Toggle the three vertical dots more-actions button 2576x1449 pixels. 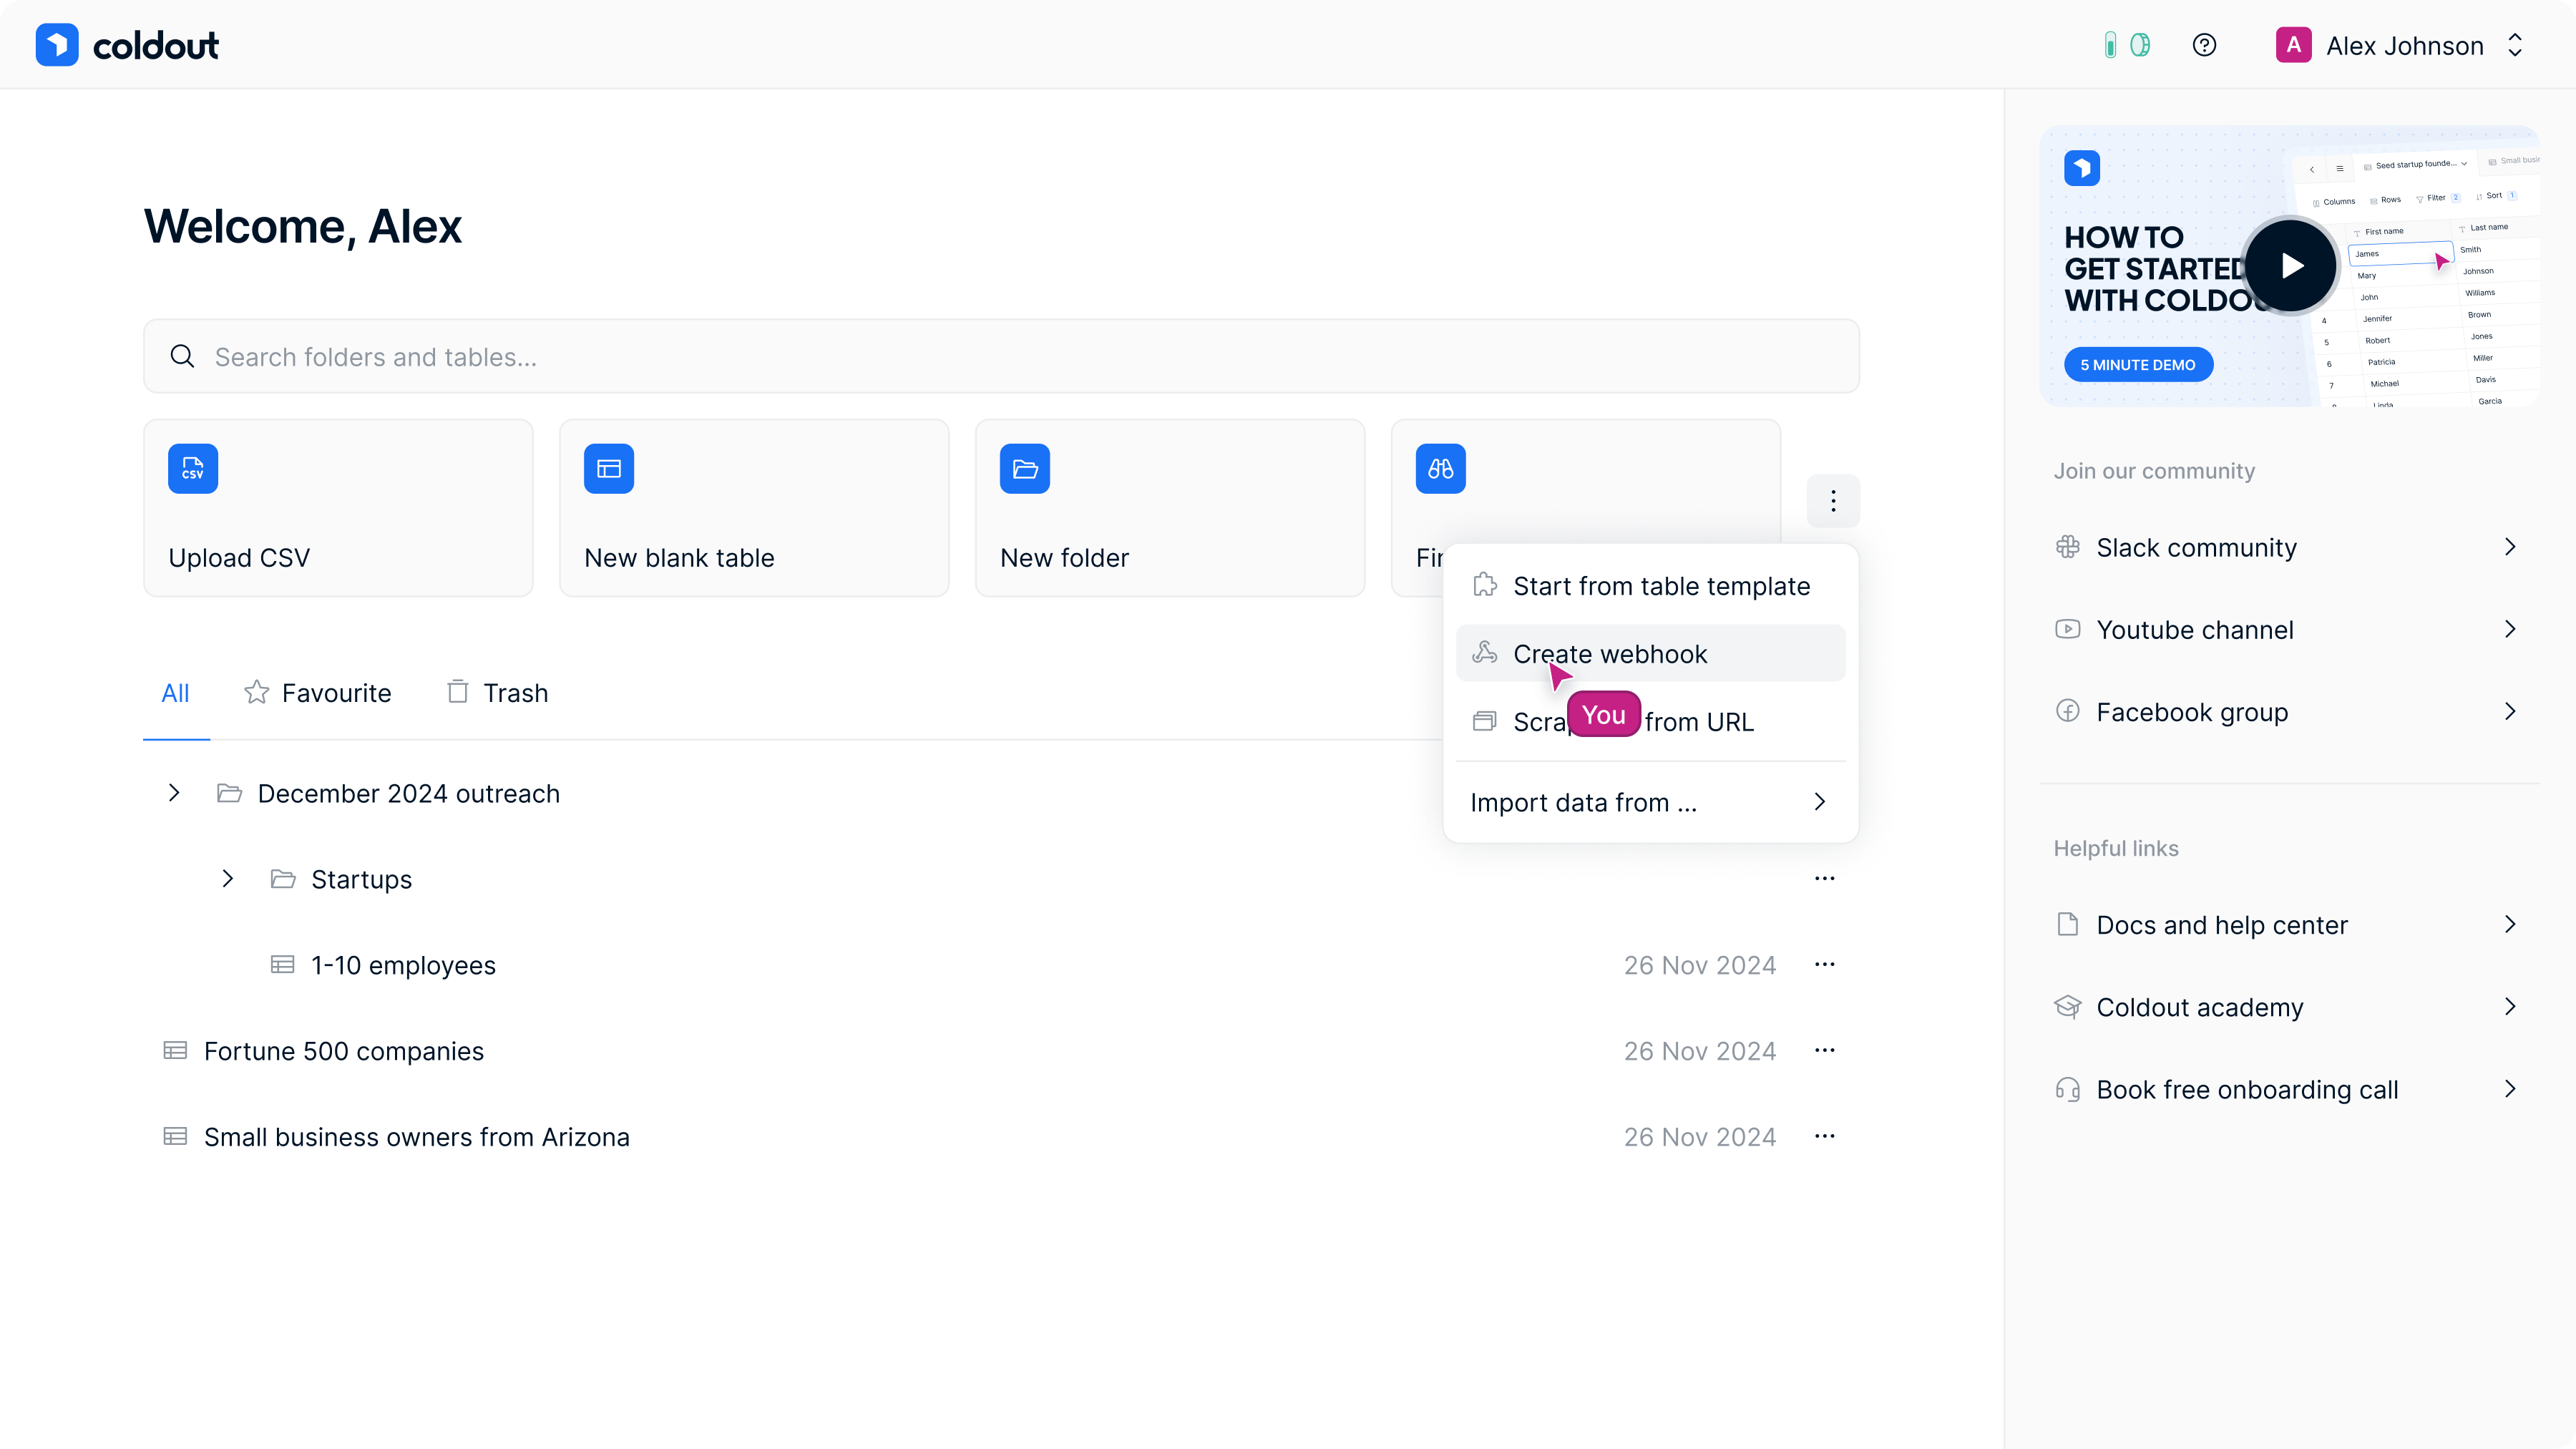[1833, 501]
